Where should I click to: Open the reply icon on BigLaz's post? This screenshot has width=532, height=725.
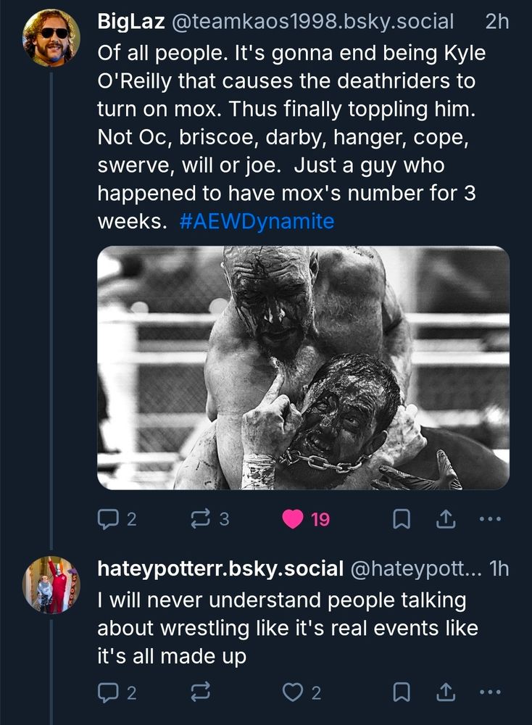(x=106, y=518)
